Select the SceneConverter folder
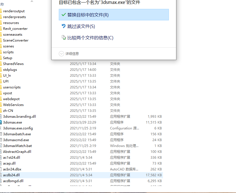The width and height of the screenshot is (236, 193). coord(16,40)
